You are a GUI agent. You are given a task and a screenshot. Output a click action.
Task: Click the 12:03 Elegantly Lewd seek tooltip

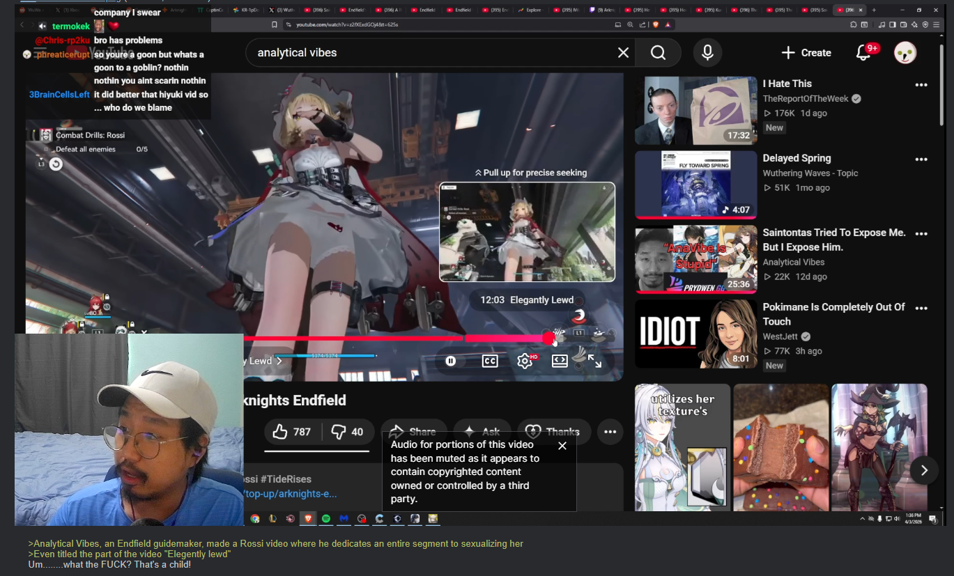click(x=527, y=299)
